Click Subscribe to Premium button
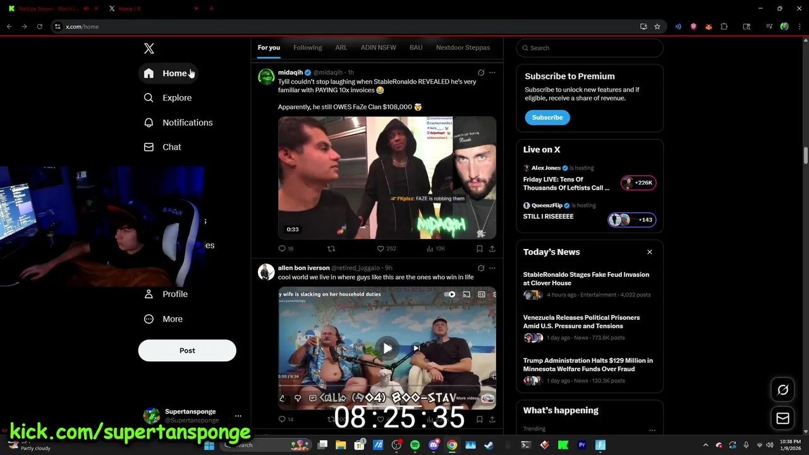Image resolution: width=809 pixels, height=455 pixels. 547,118
